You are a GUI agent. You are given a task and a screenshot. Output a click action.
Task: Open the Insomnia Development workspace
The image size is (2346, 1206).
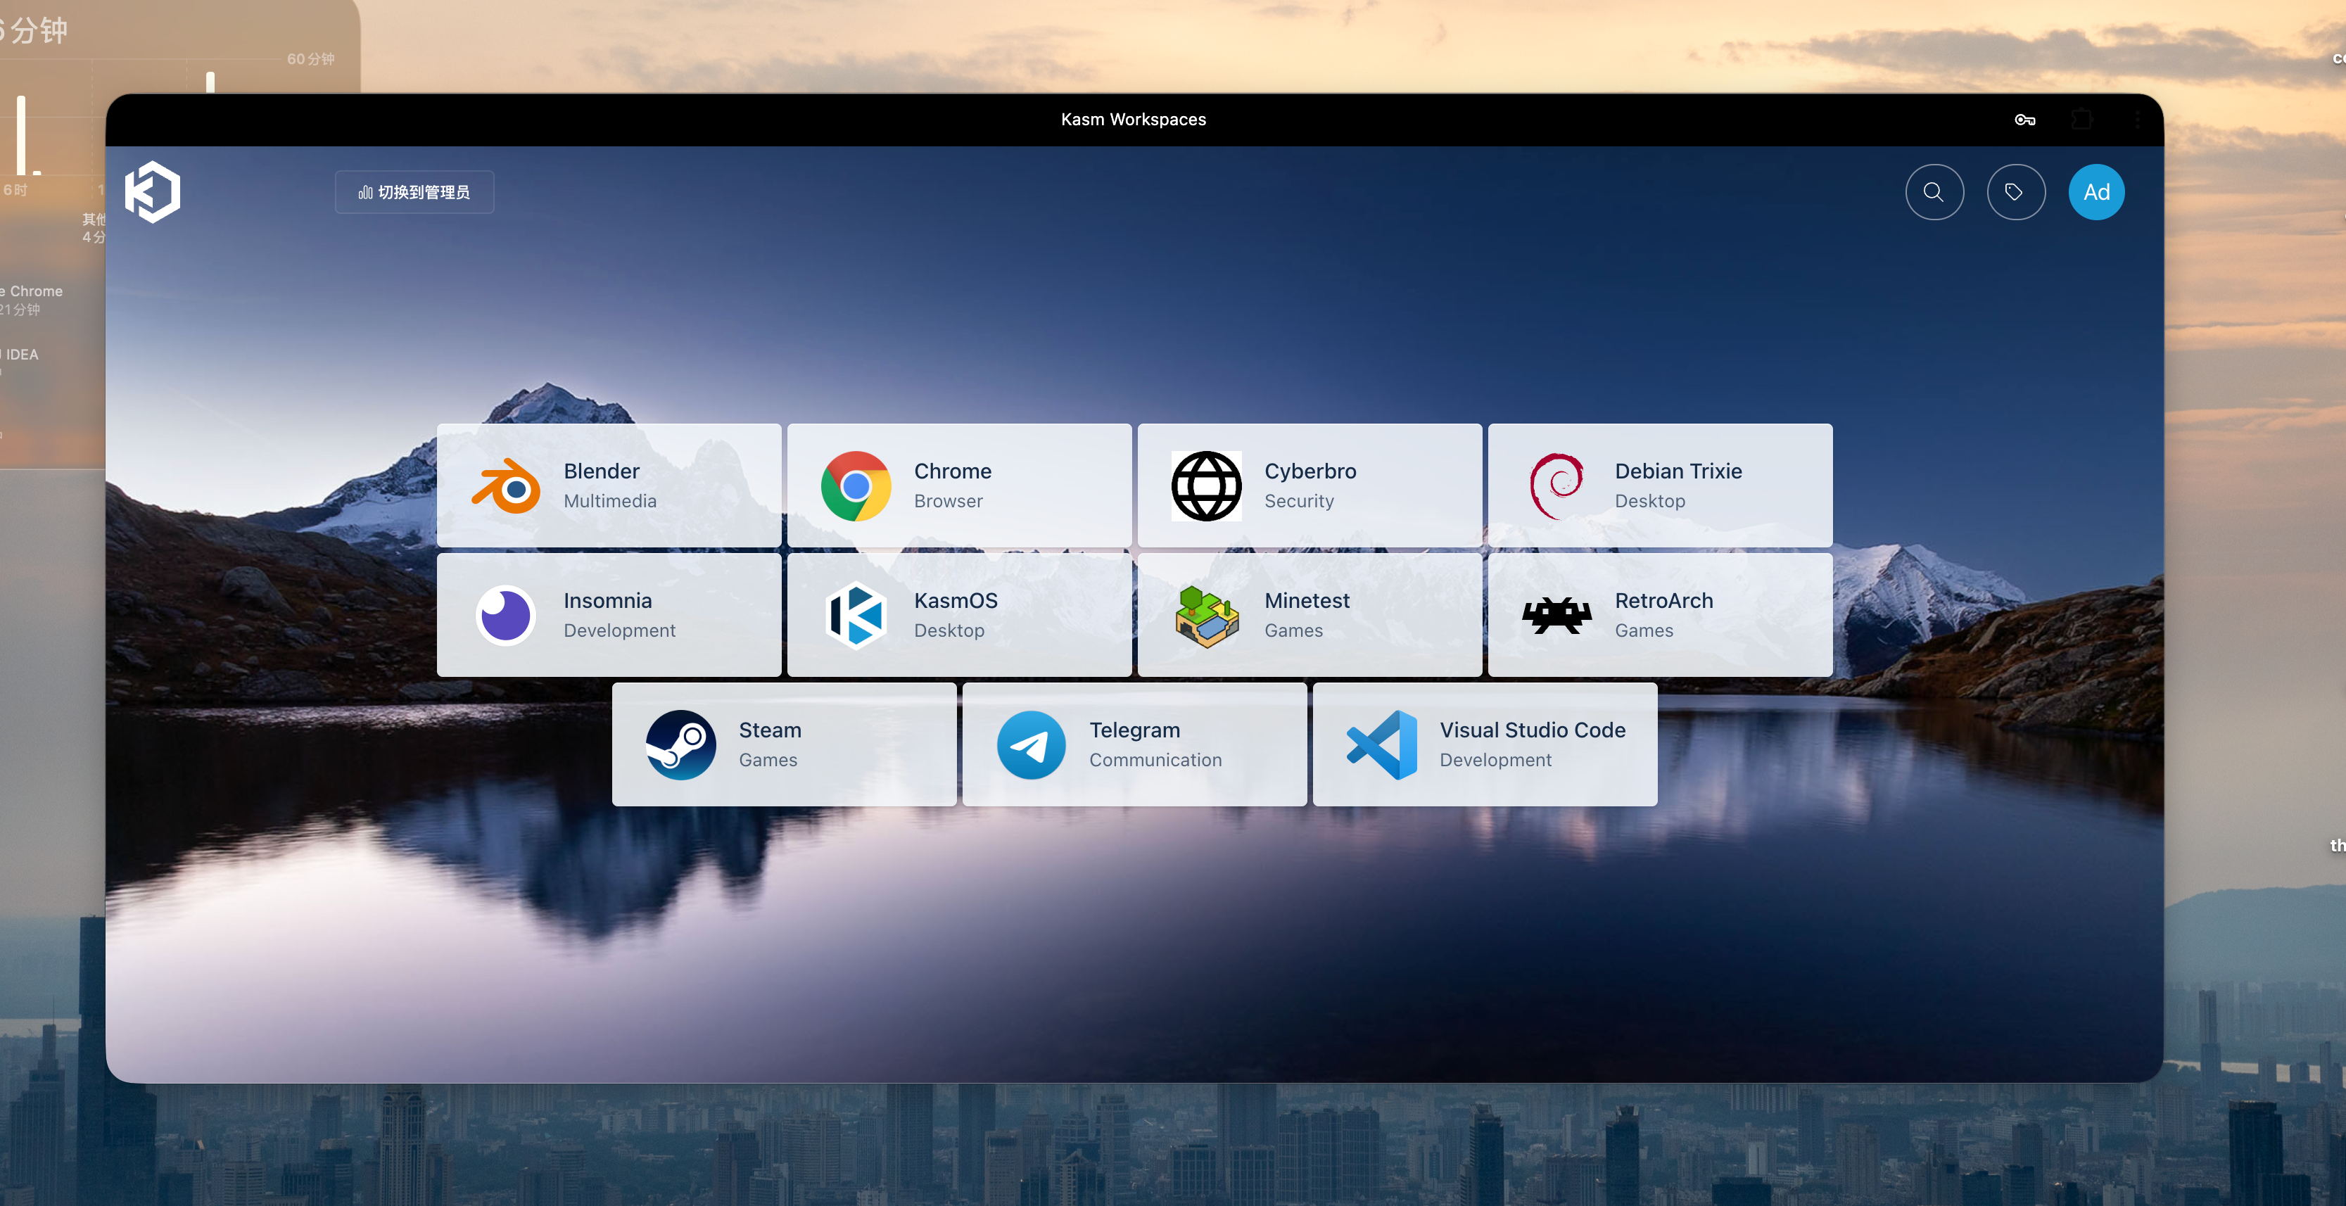(609, 615)
